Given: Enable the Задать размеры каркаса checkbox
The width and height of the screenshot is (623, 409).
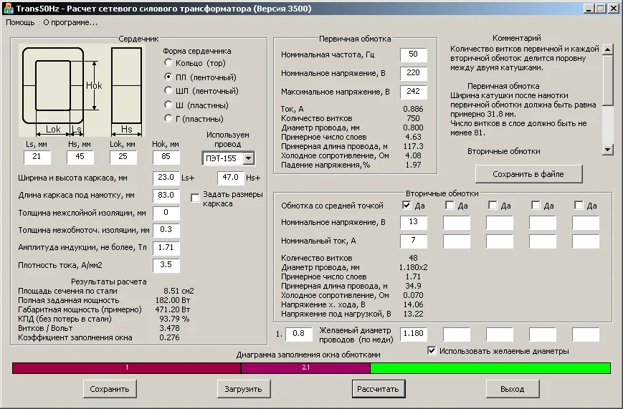Looking at the screenshot, I should 196,198.
